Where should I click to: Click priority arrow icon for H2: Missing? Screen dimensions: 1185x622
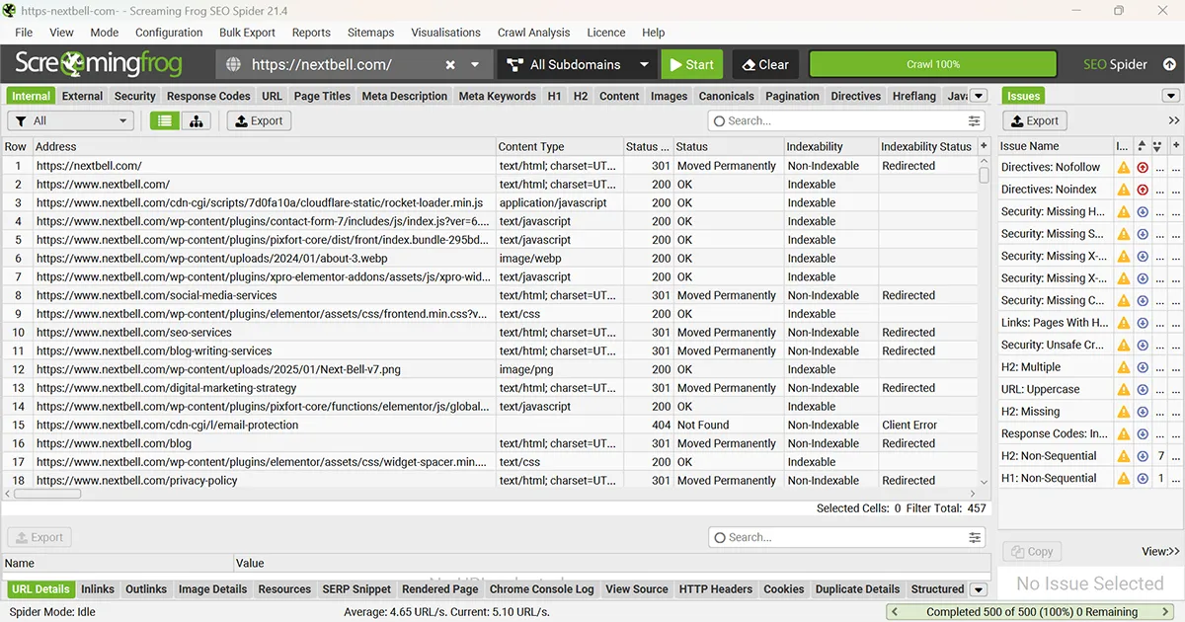pyautogui.click(x=1143, y=412)
